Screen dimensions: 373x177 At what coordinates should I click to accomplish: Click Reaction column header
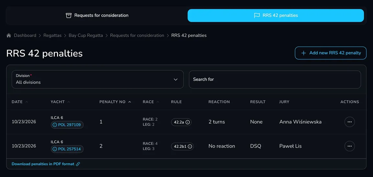[x=219, y=102]
